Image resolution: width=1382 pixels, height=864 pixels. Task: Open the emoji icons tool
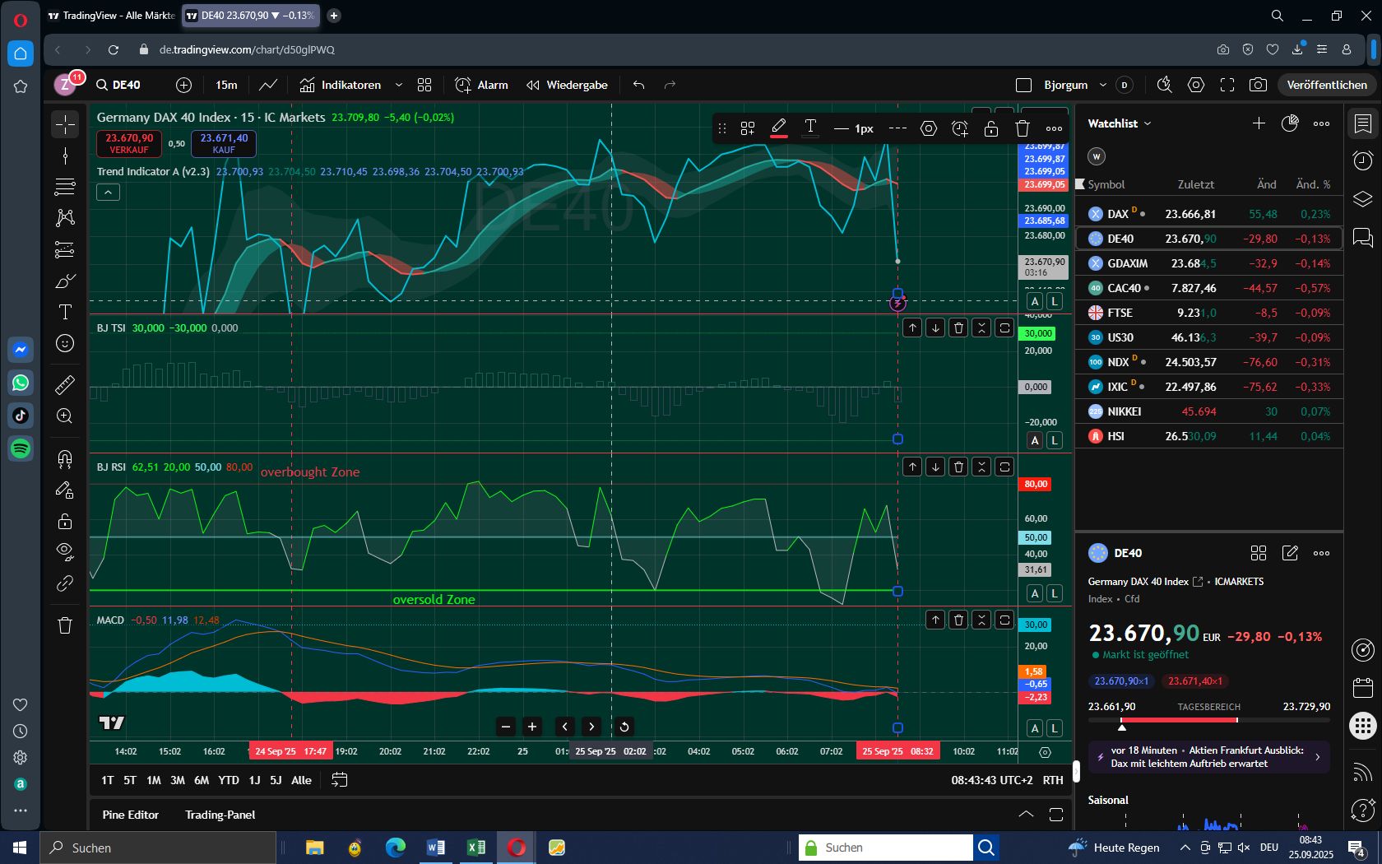(x=65, y=343)
